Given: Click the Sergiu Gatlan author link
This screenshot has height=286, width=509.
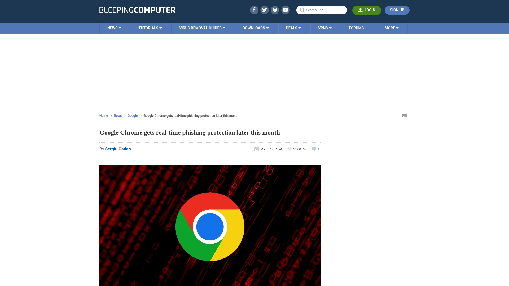Looking at the screenshot, I should (118, 149).
